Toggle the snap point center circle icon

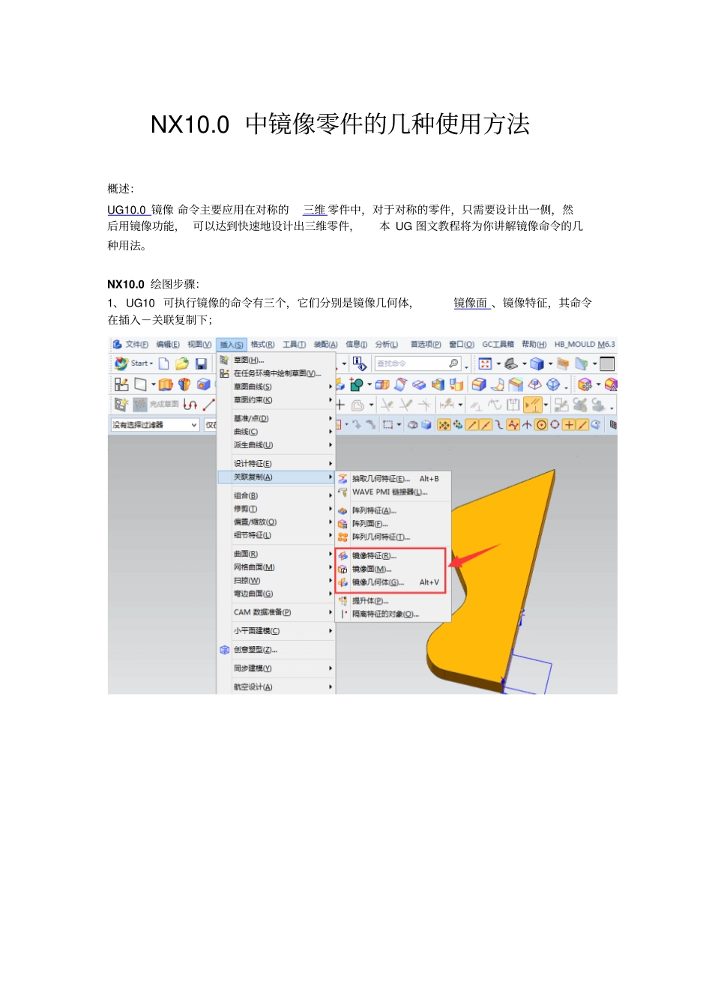click(x=541, y=424)
